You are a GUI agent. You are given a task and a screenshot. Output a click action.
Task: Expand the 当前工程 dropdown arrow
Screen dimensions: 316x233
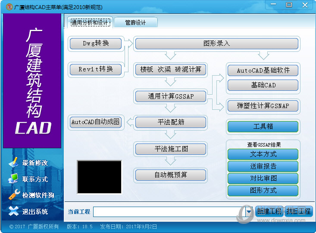(x=249, y=211)
